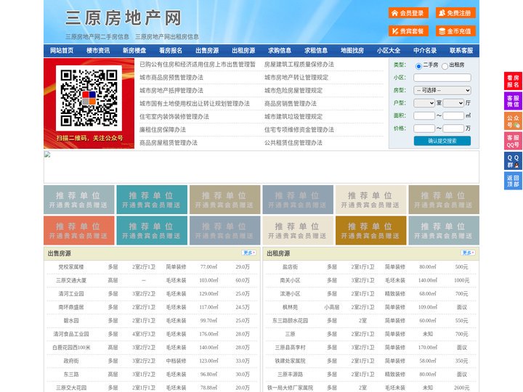Open 城市商品房预售管理办法 link

[171, 78]
